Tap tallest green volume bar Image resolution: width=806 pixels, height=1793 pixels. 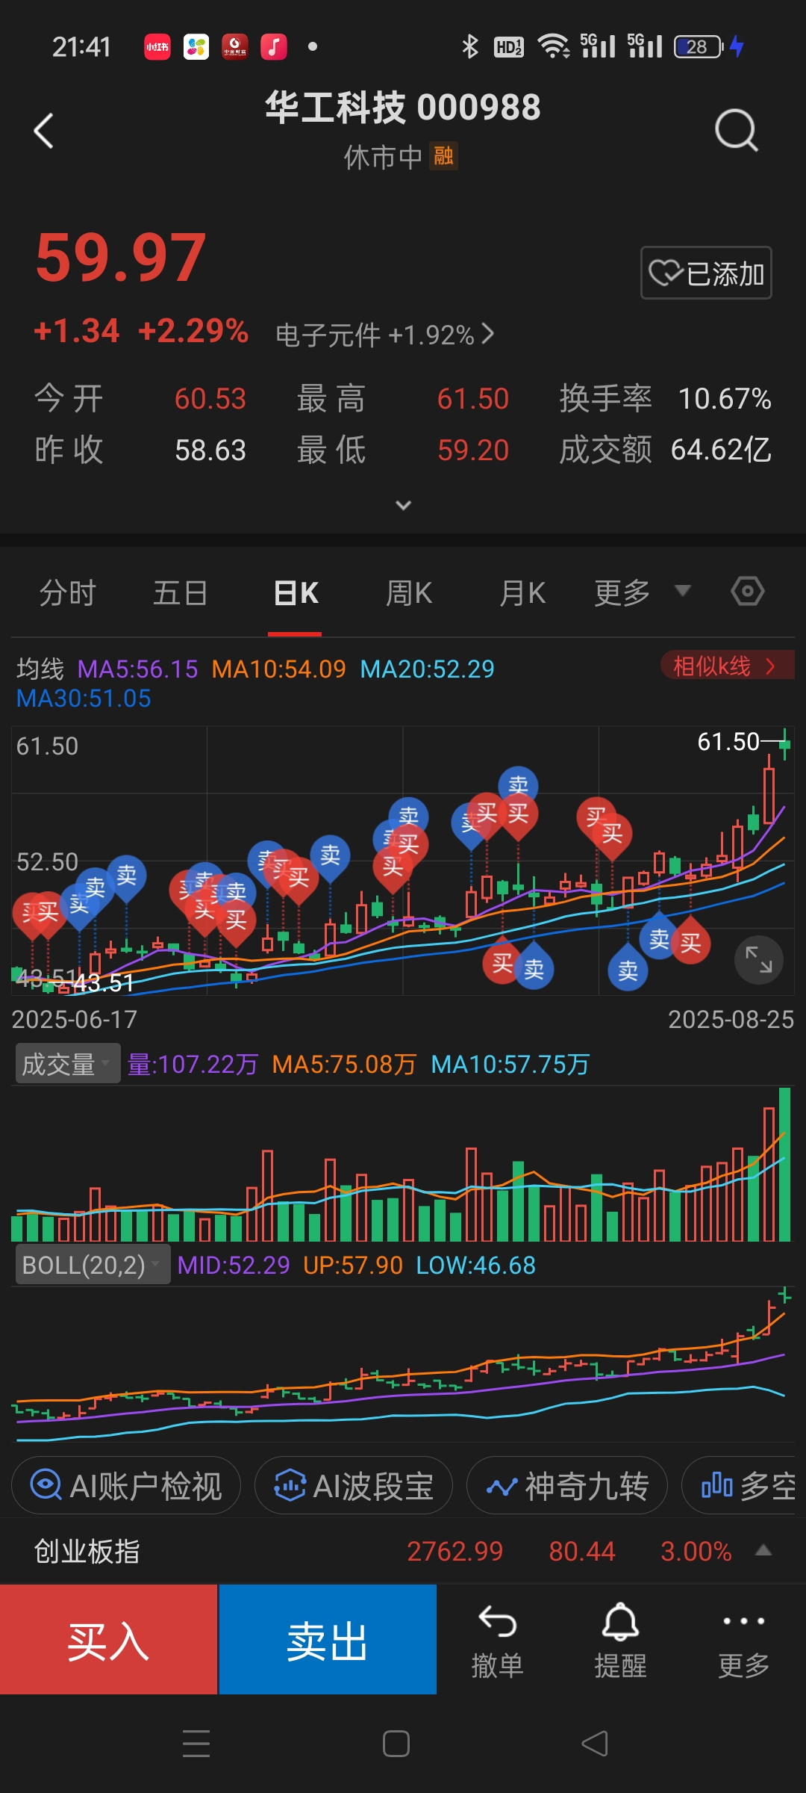[x=784, y=1164]
